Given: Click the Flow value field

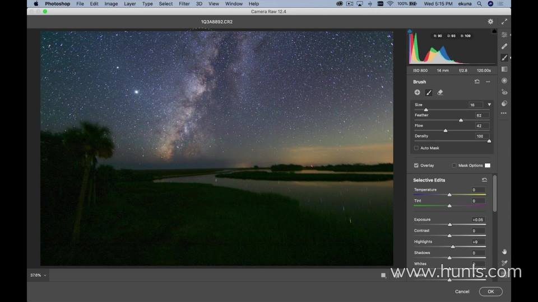Looking at the screenshot, I should [481, 126].
